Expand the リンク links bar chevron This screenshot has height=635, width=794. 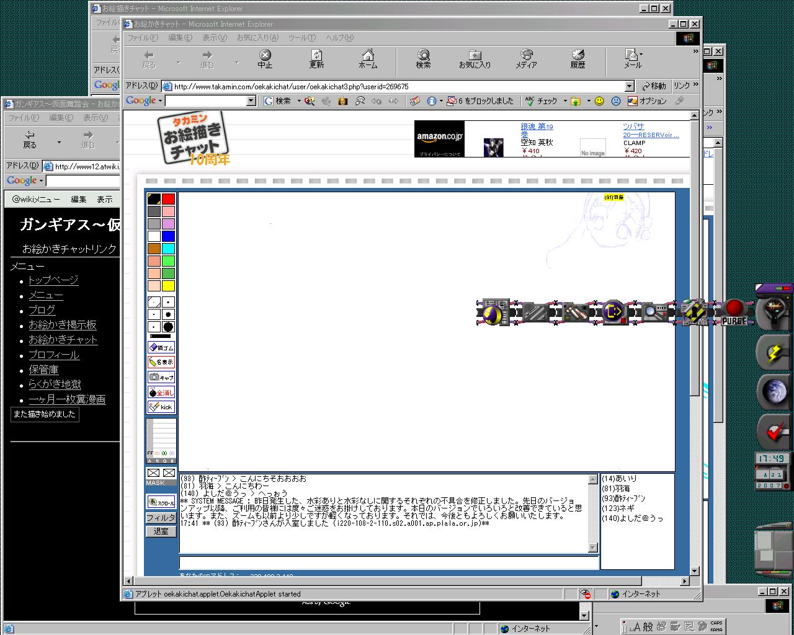695,85
